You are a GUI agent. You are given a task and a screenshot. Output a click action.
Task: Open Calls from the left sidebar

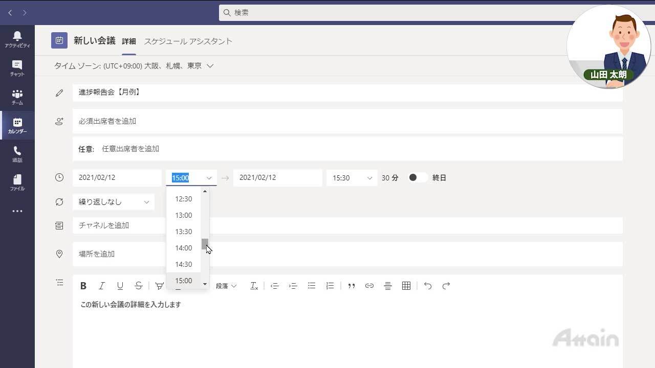[17, 154]
